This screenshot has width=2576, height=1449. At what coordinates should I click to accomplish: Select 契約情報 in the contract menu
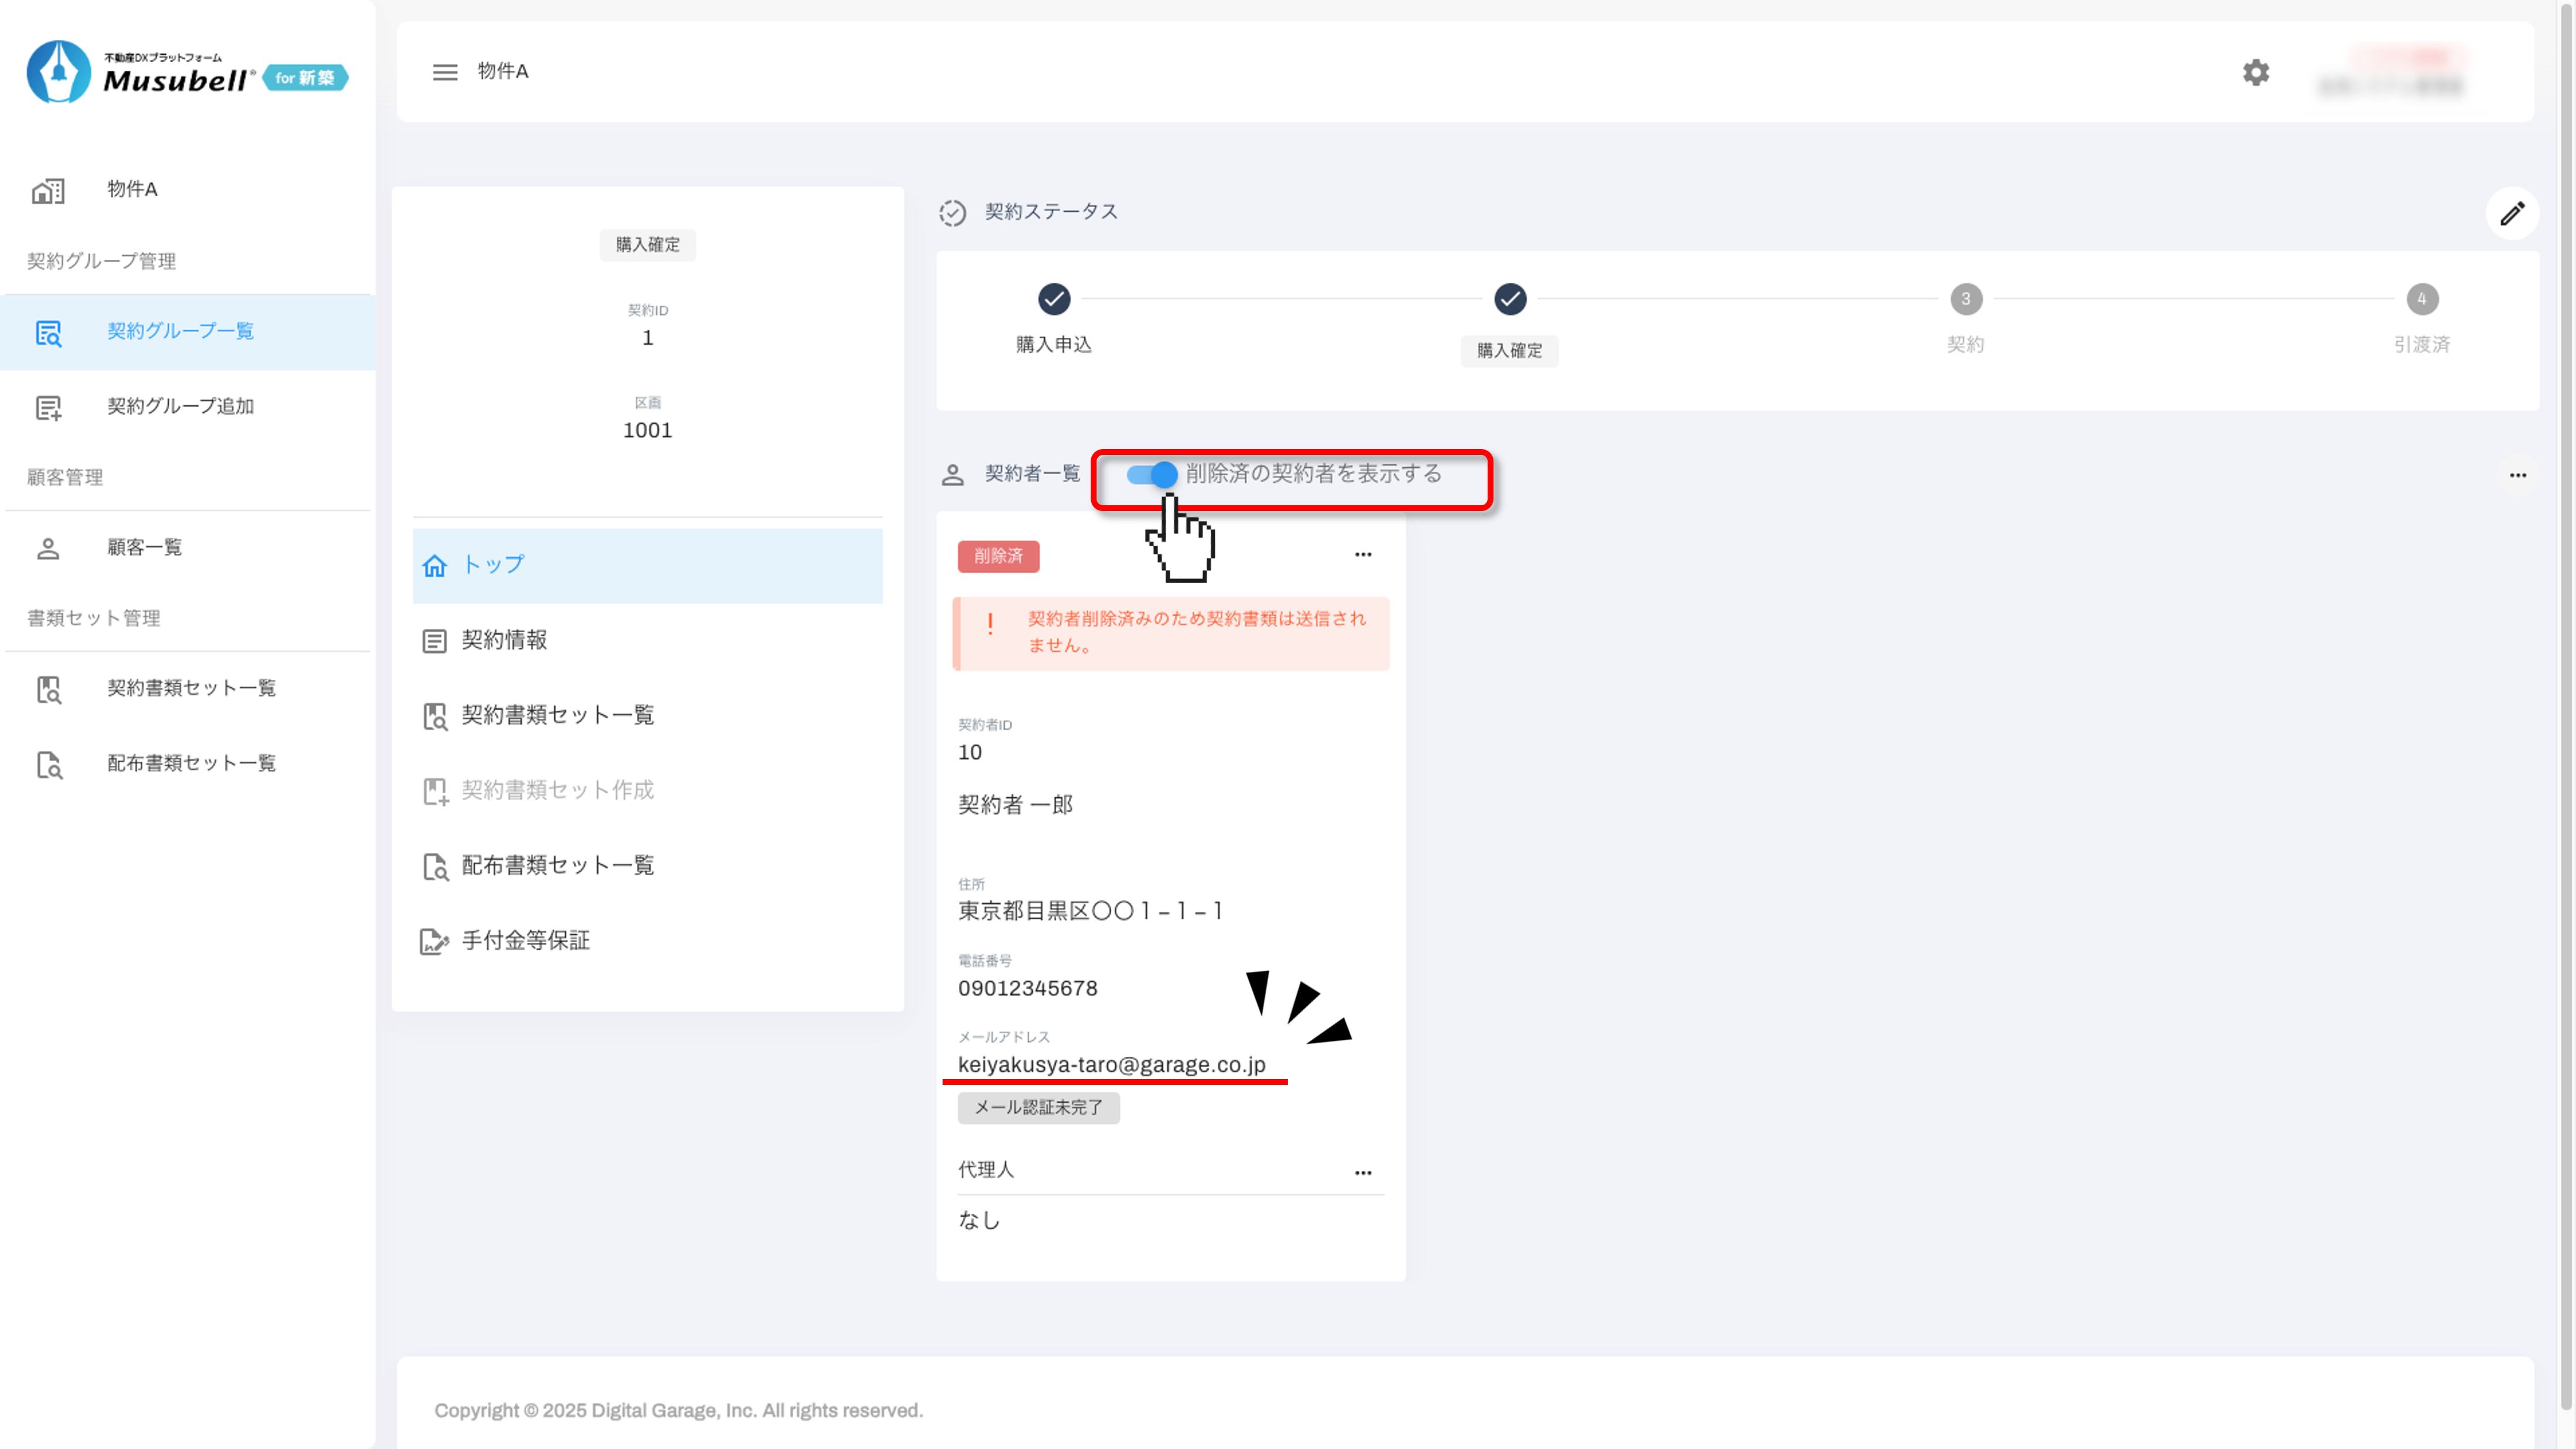click(x=504, y=640)
